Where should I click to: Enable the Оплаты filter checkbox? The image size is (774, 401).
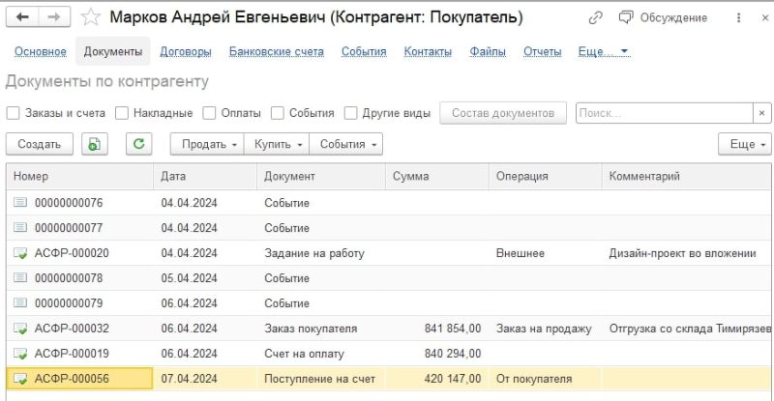[x=209, y=113]
